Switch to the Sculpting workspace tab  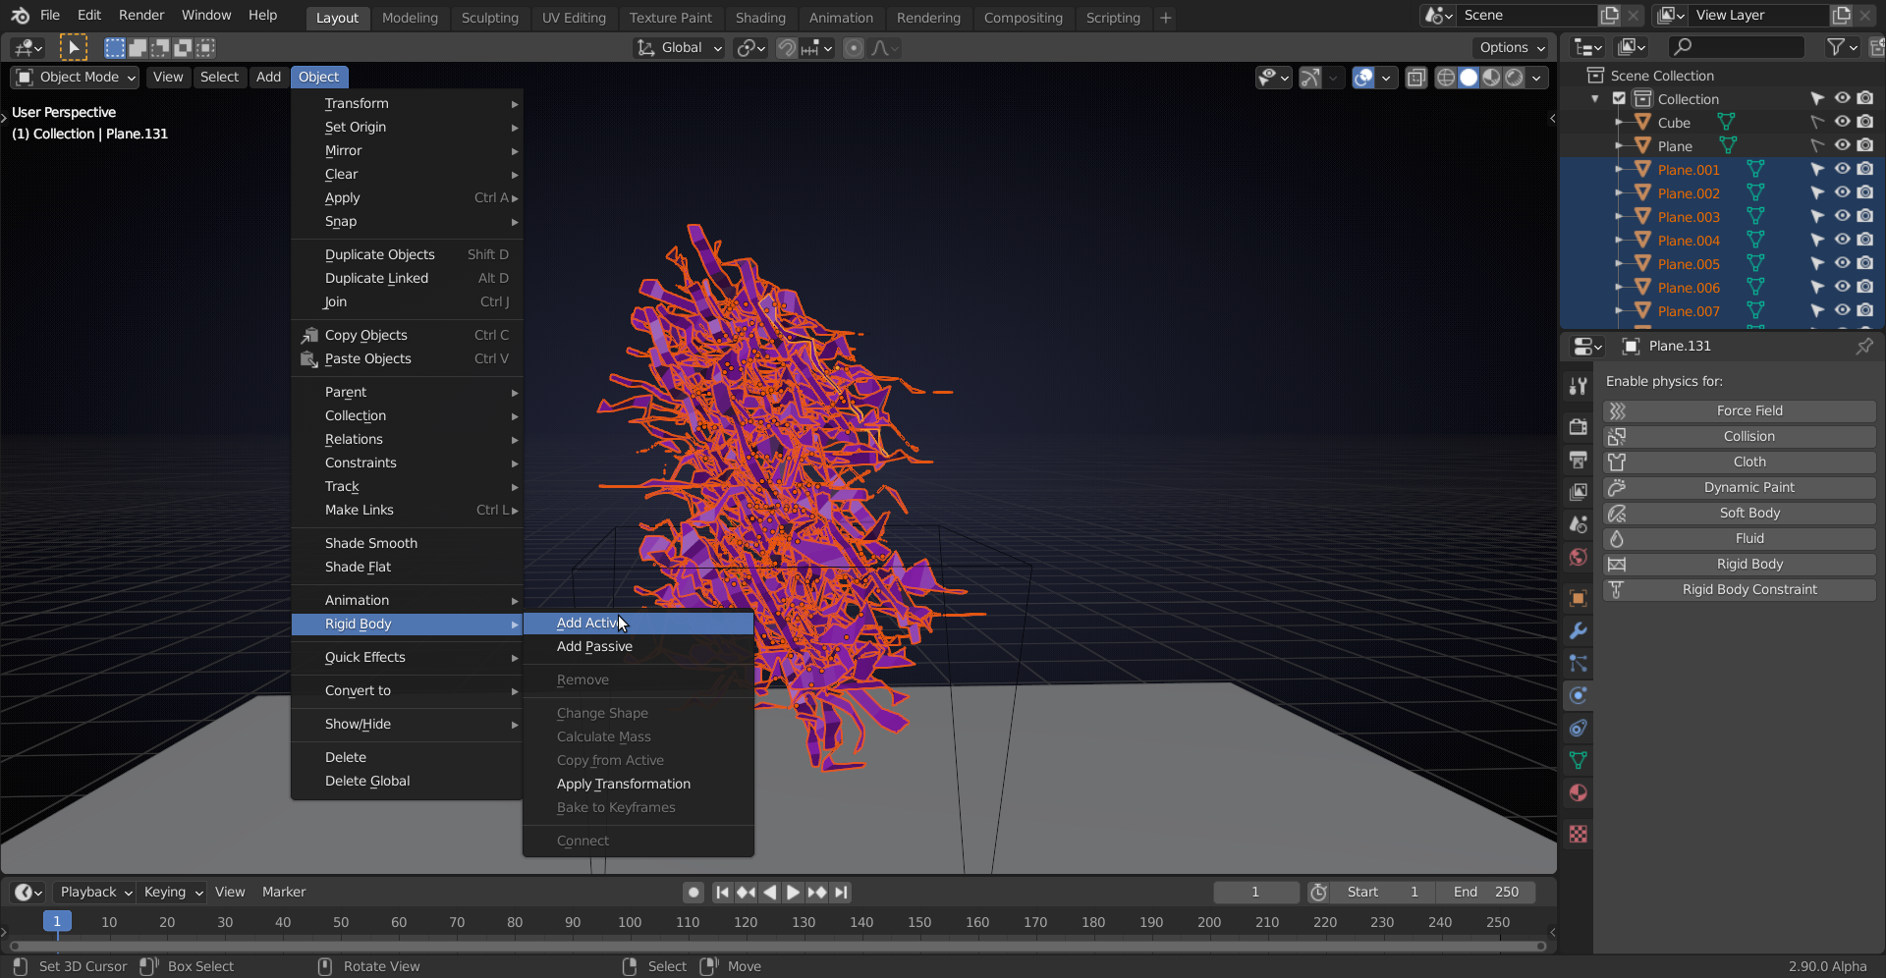489,18
